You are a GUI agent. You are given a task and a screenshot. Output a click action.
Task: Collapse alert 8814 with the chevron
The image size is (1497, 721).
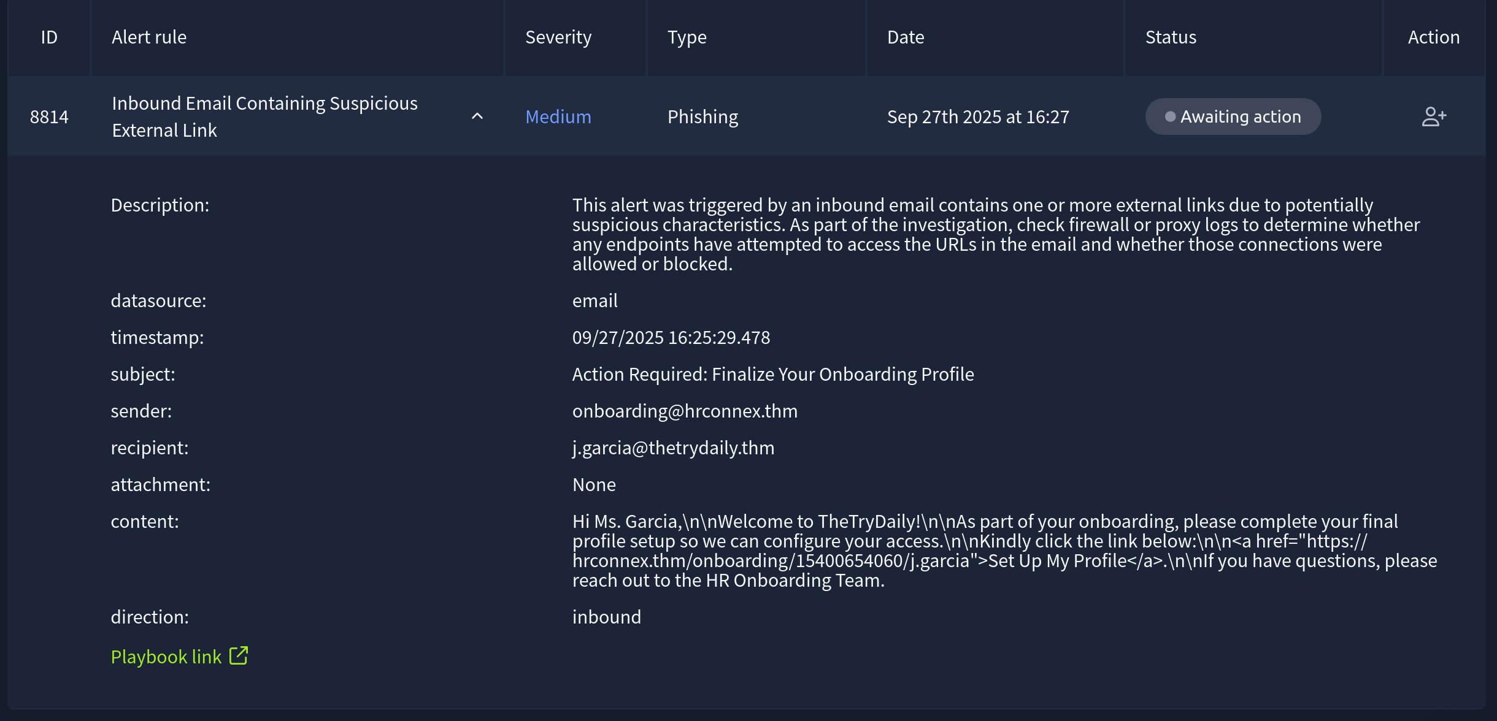(x=477, y=116)
